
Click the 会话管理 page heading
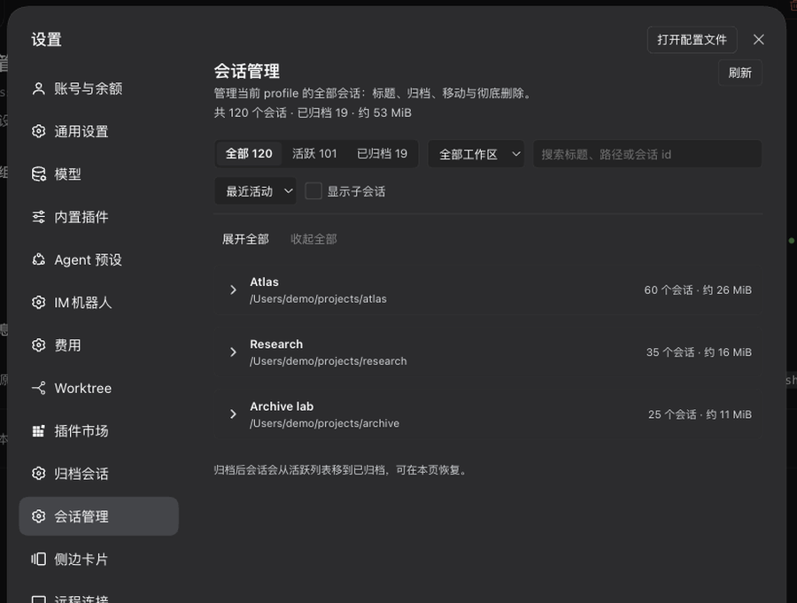coord(247,71)
